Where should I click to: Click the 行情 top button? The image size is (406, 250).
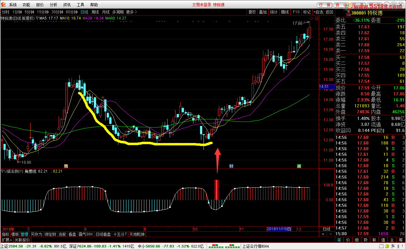pos(325,5)
